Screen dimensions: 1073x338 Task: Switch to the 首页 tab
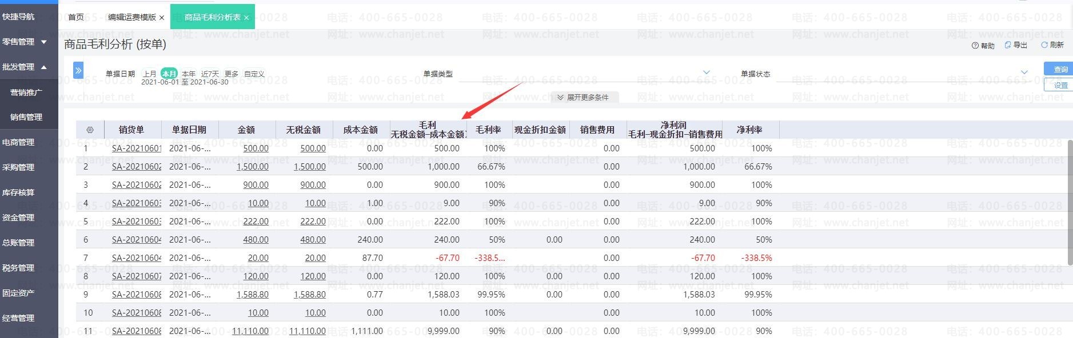[75, 17]
